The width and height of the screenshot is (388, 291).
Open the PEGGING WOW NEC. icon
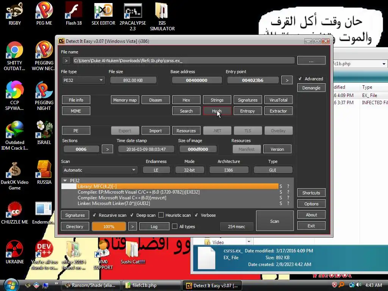click(44, 56)
